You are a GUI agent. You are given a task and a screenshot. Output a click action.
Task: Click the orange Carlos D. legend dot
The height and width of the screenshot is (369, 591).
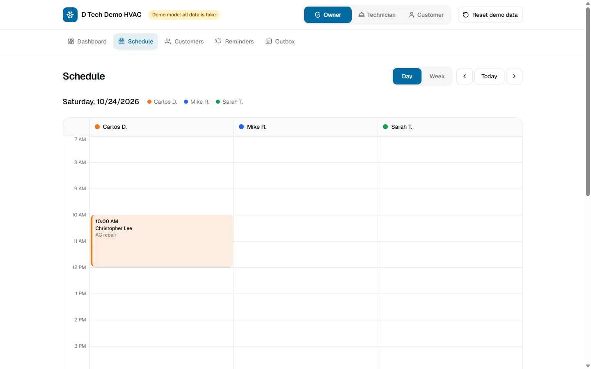pyautogui.click(x=149, y=102)
